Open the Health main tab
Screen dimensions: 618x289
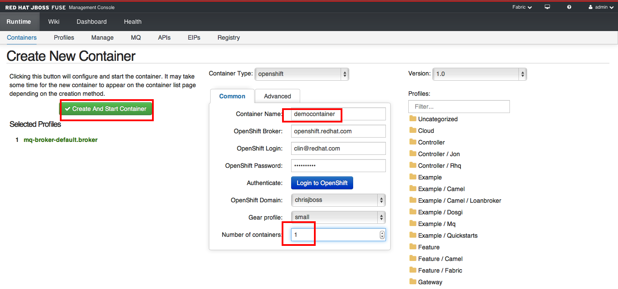click(x=133, y=22)
